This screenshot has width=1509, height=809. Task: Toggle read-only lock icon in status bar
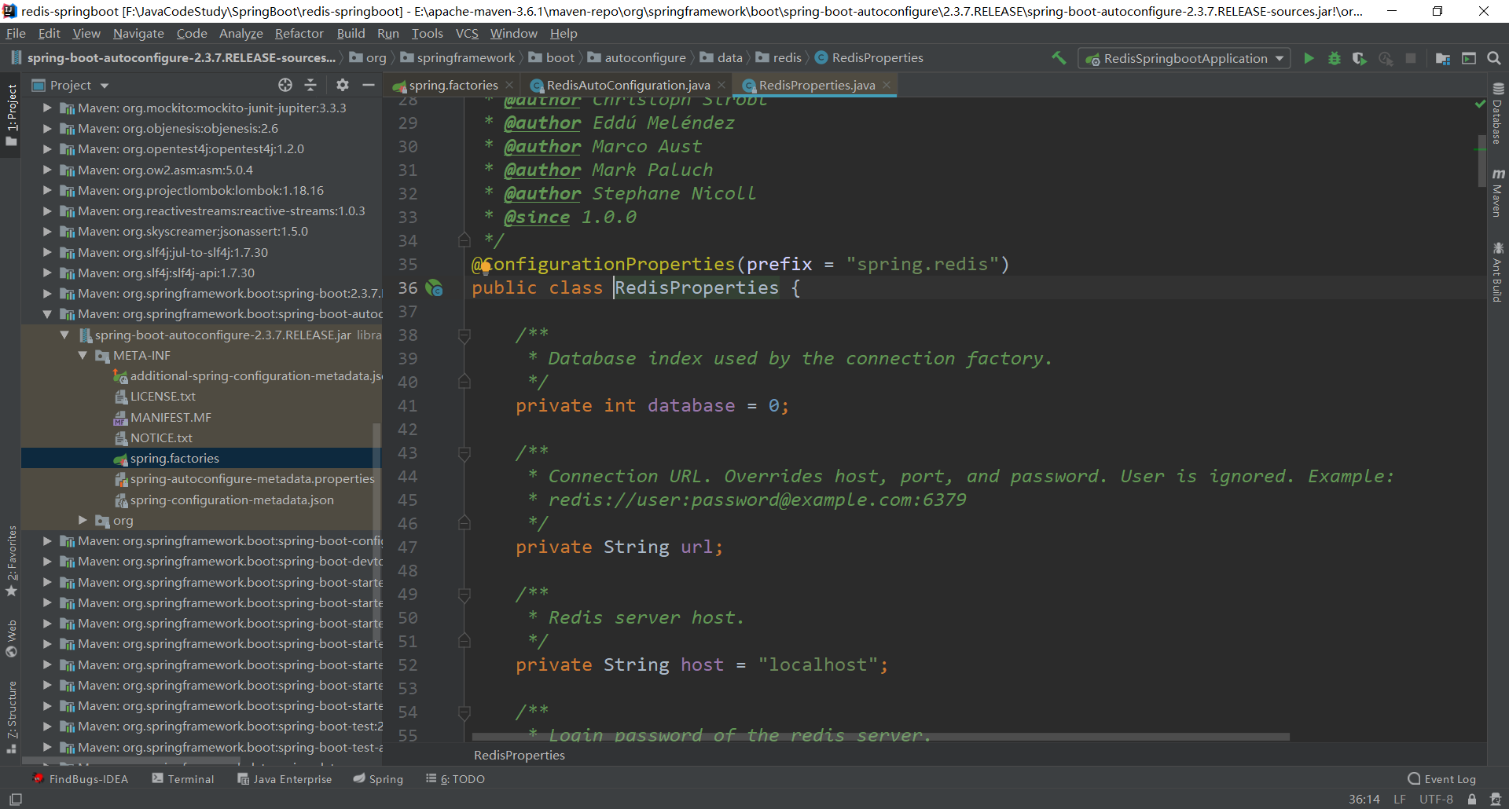[x=1472, y=799]
